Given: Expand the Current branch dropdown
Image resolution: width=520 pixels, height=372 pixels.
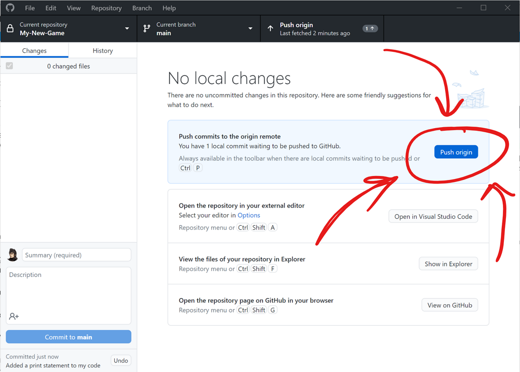Looking at the screenshot, I should click(x=199, y=29).
